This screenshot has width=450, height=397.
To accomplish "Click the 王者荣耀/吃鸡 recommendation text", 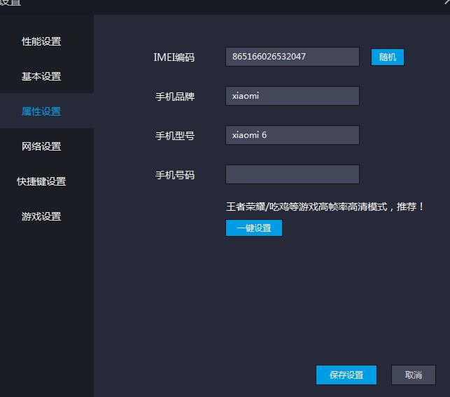I will [x=325, y=207].
